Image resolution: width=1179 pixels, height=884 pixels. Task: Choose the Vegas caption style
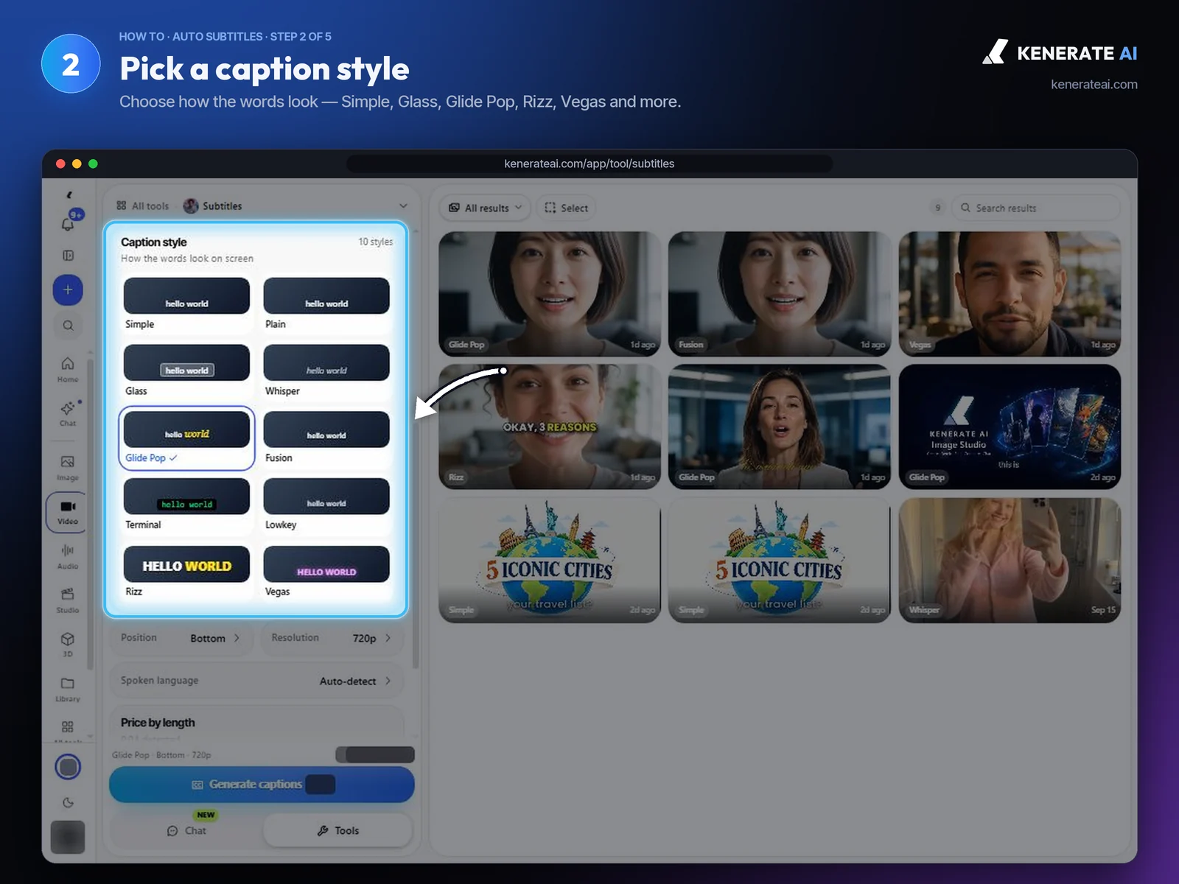point(326,572)
